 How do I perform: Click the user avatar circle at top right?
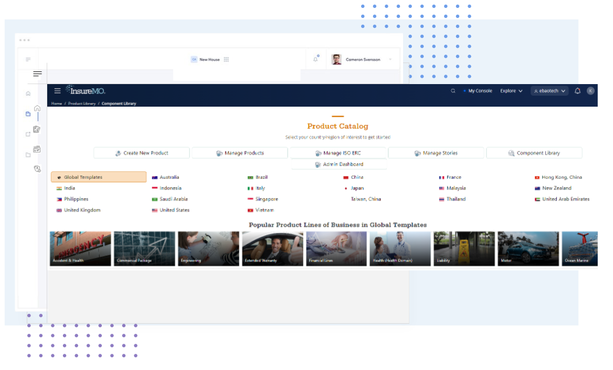(x=590, y=90)
